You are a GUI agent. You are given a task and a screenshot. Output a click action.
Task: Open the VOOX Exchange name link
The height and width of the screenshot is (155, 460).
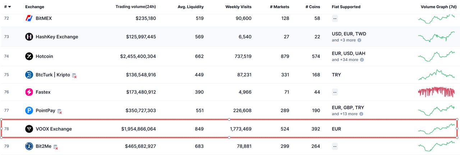point(54,129)
